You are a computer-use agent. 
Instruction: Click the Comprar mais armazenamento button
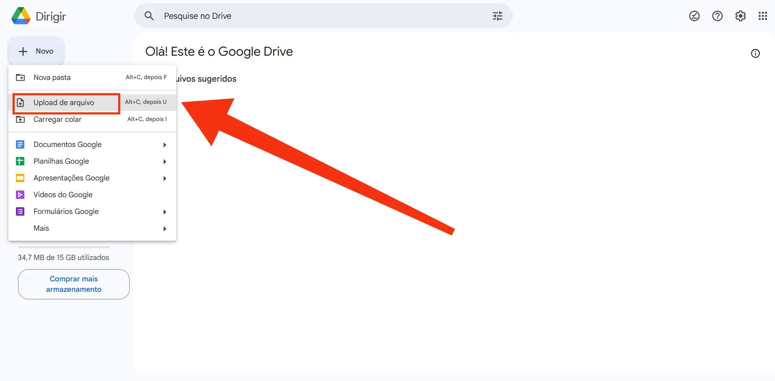coord(73,284)
